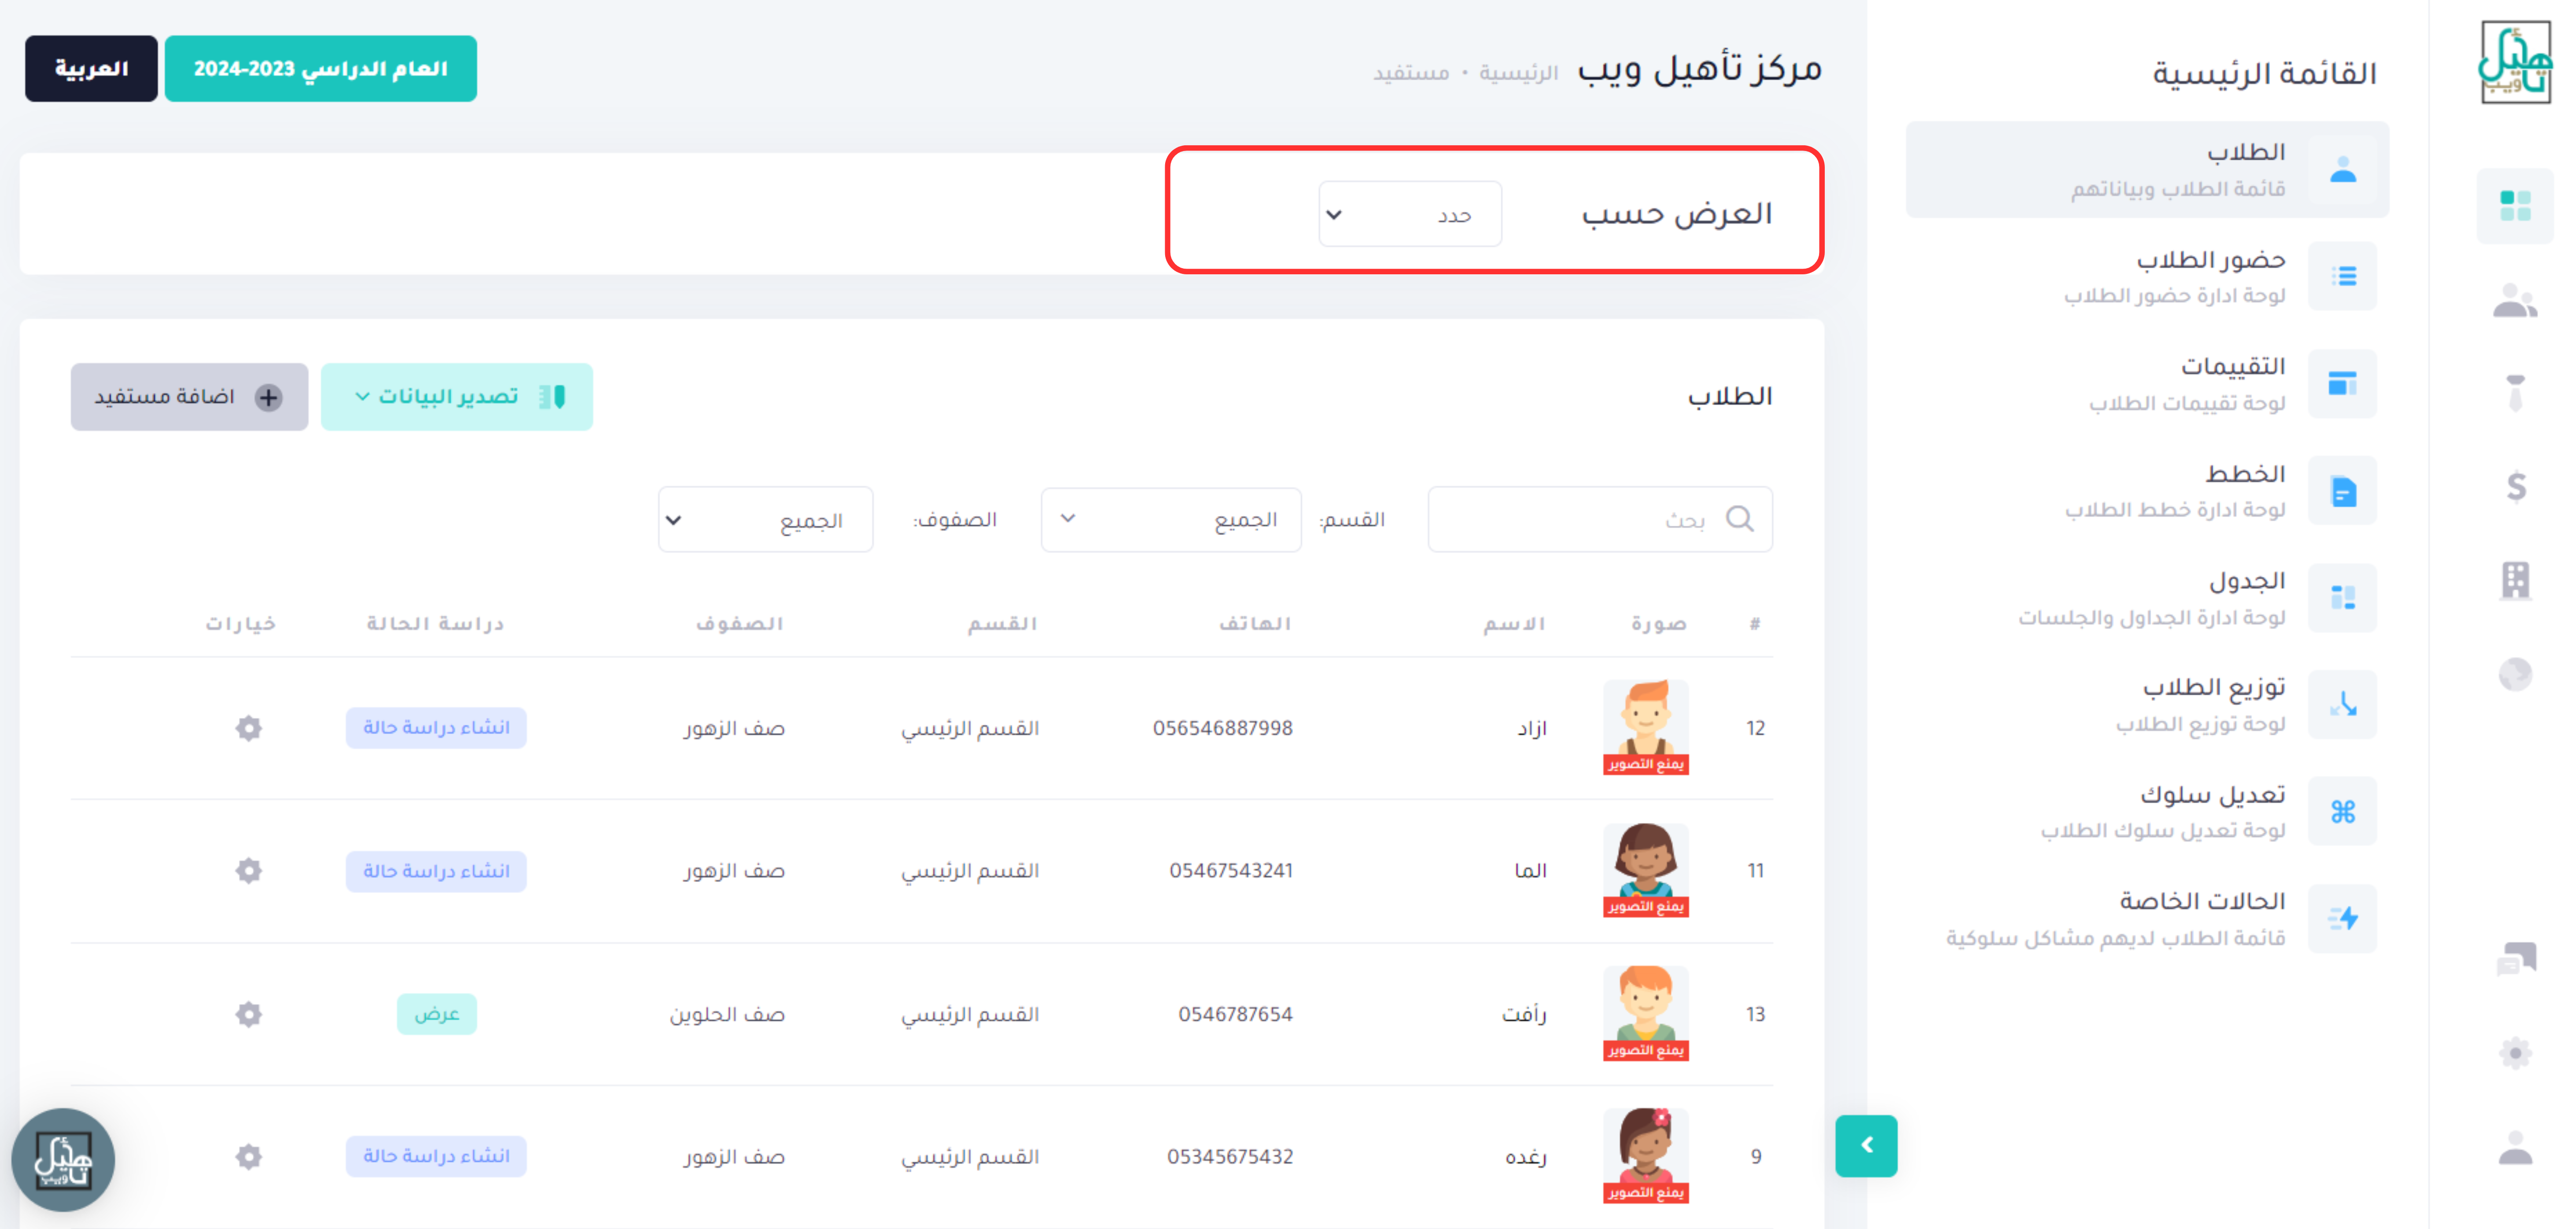
Task: Click the تعديل سلوك command icon
Action: (2342, 811)
